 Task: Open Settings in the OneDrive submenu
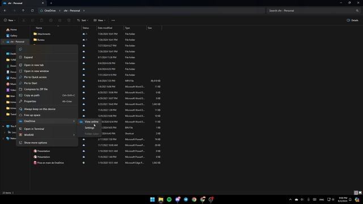coord(90,127)
